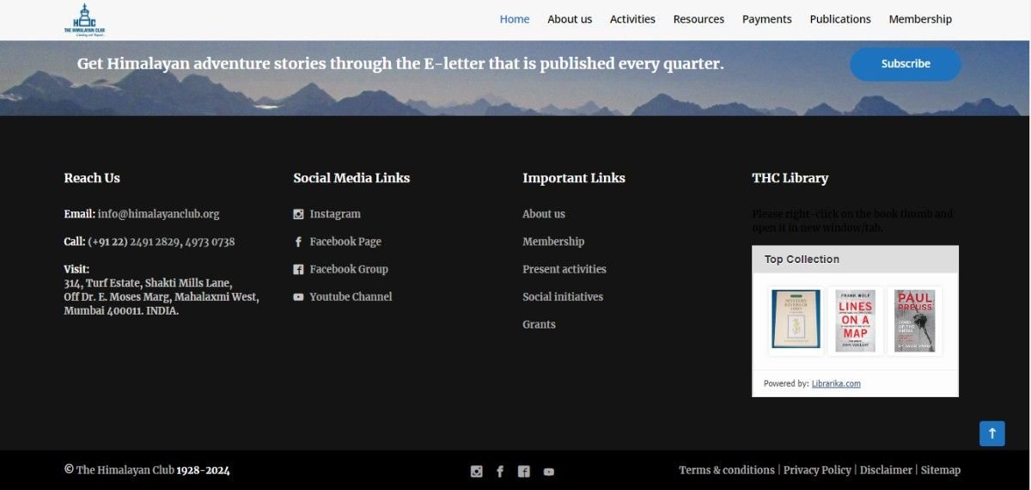The width and height of the screenshot is (1031, 490).
Task: Click the Youtube Channel icon in Social Media Links
Action: (x=298, y=297)
